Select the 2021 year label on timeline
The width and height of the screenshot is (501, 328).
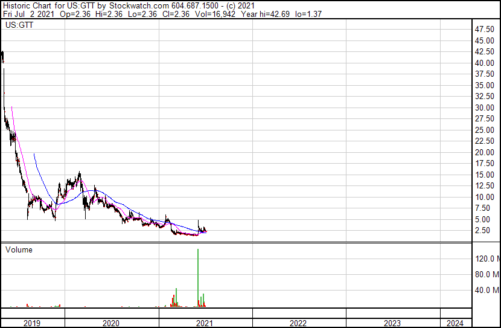(205, 323)
